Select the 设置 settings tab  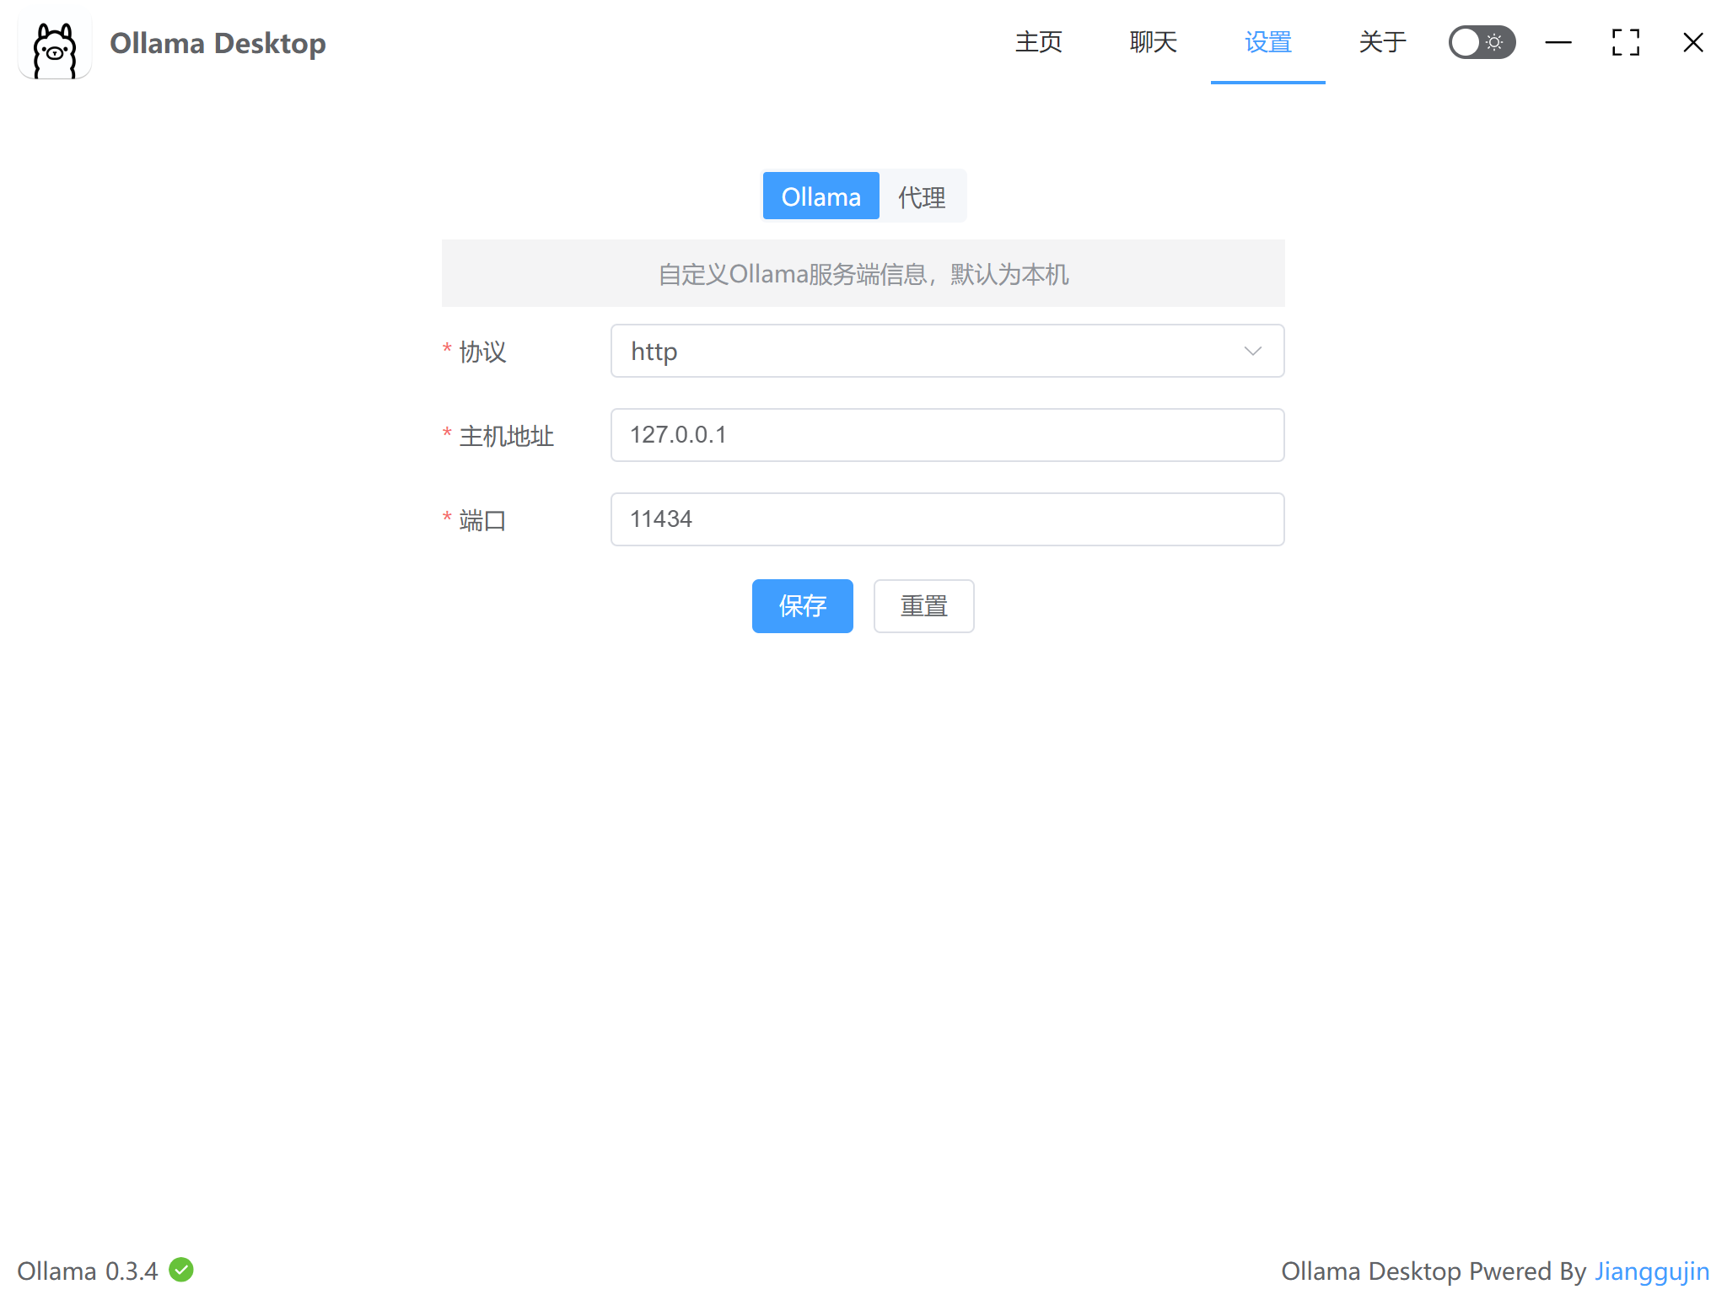point(1267,42)
